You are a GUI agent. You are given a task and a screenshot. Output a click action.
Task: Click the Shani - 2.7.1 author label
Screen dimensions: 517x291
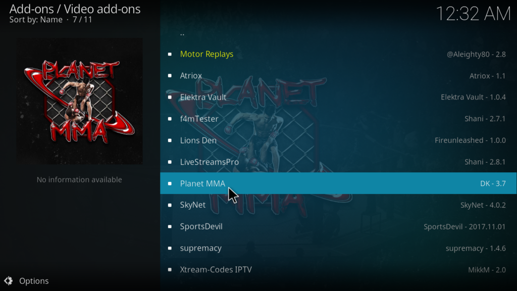(x=485, y=119)
